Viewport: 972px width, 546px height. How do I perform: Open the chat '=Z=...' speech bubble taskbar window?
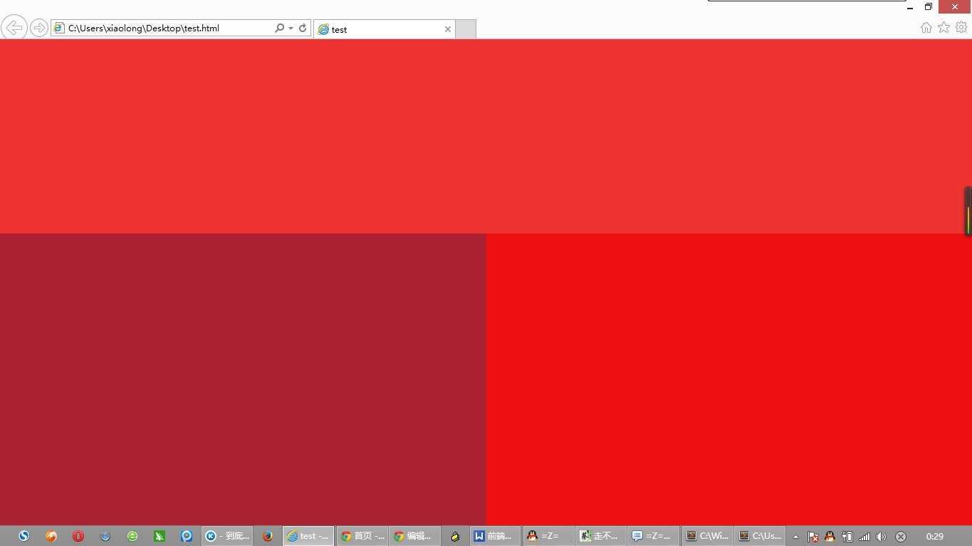click(654, 536)
